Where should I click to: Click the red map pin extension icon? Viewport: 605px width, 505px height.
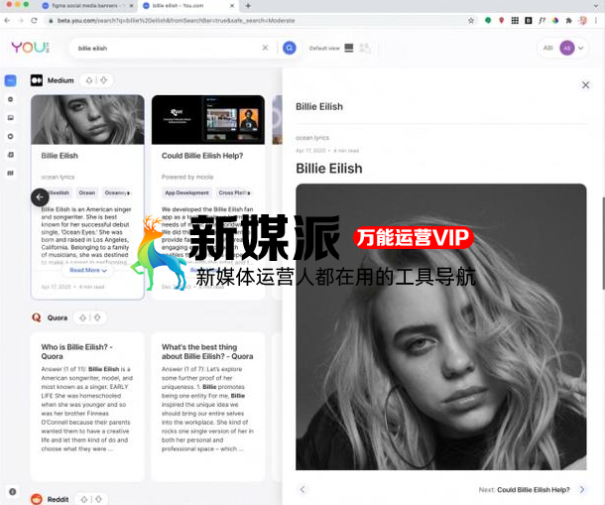(501, 21)
